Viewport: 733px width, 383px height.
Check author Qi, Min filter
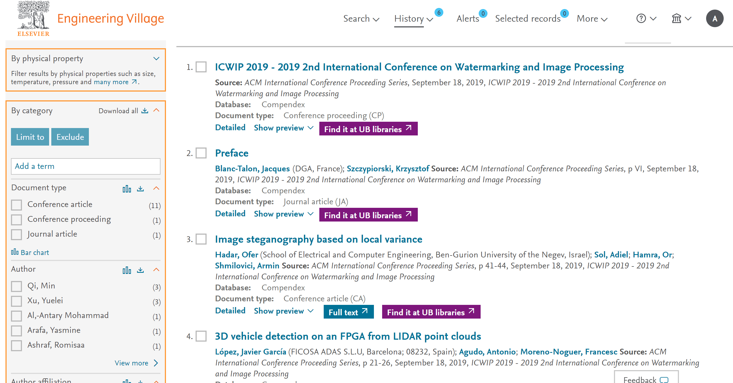[x=16, y=286]
